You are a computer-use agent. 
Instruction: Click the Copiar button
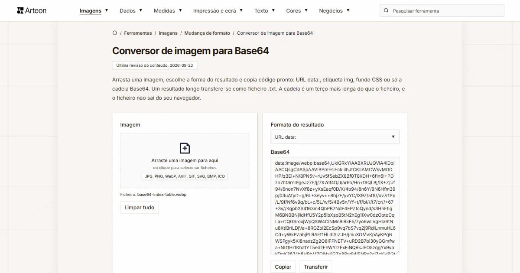pos(283,267)
